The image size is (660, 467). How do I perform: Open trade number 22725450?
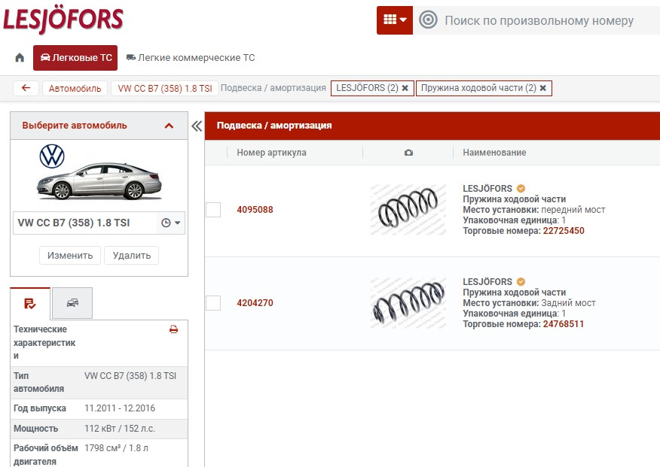pos(564,231)
